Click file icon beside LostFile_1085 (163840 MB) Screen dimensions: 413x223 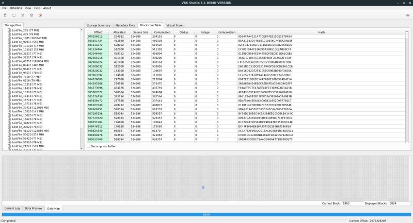pos(9,38)
